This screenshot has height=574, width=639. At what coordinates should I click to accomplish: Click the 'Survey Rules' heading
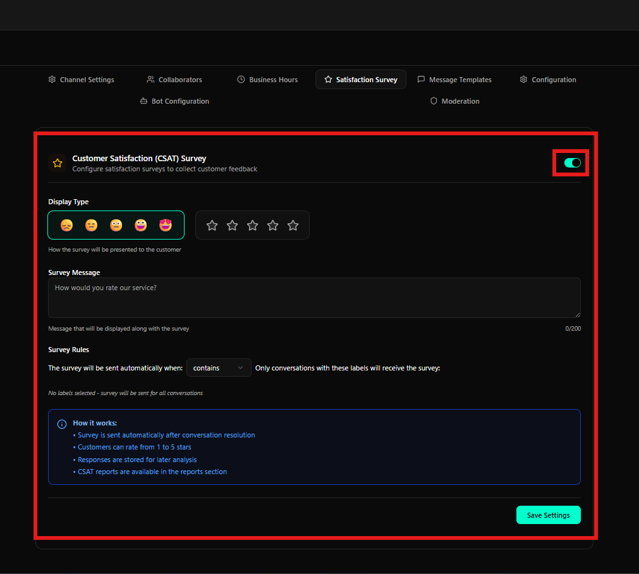[68, 350]
